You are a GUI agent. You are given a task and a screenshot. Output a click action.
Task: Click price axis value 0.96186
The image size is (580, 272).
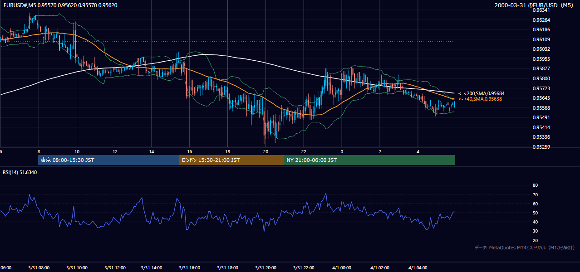541,29
